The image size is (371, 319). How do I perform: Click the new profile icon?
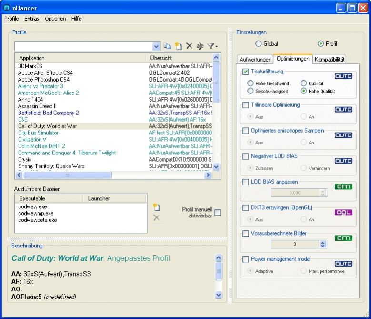[x=179, y=46]
